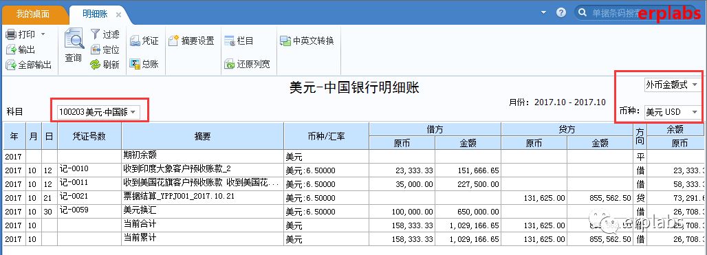Close the 明细账 tab
Screen dimensions: 707x255
118,15
